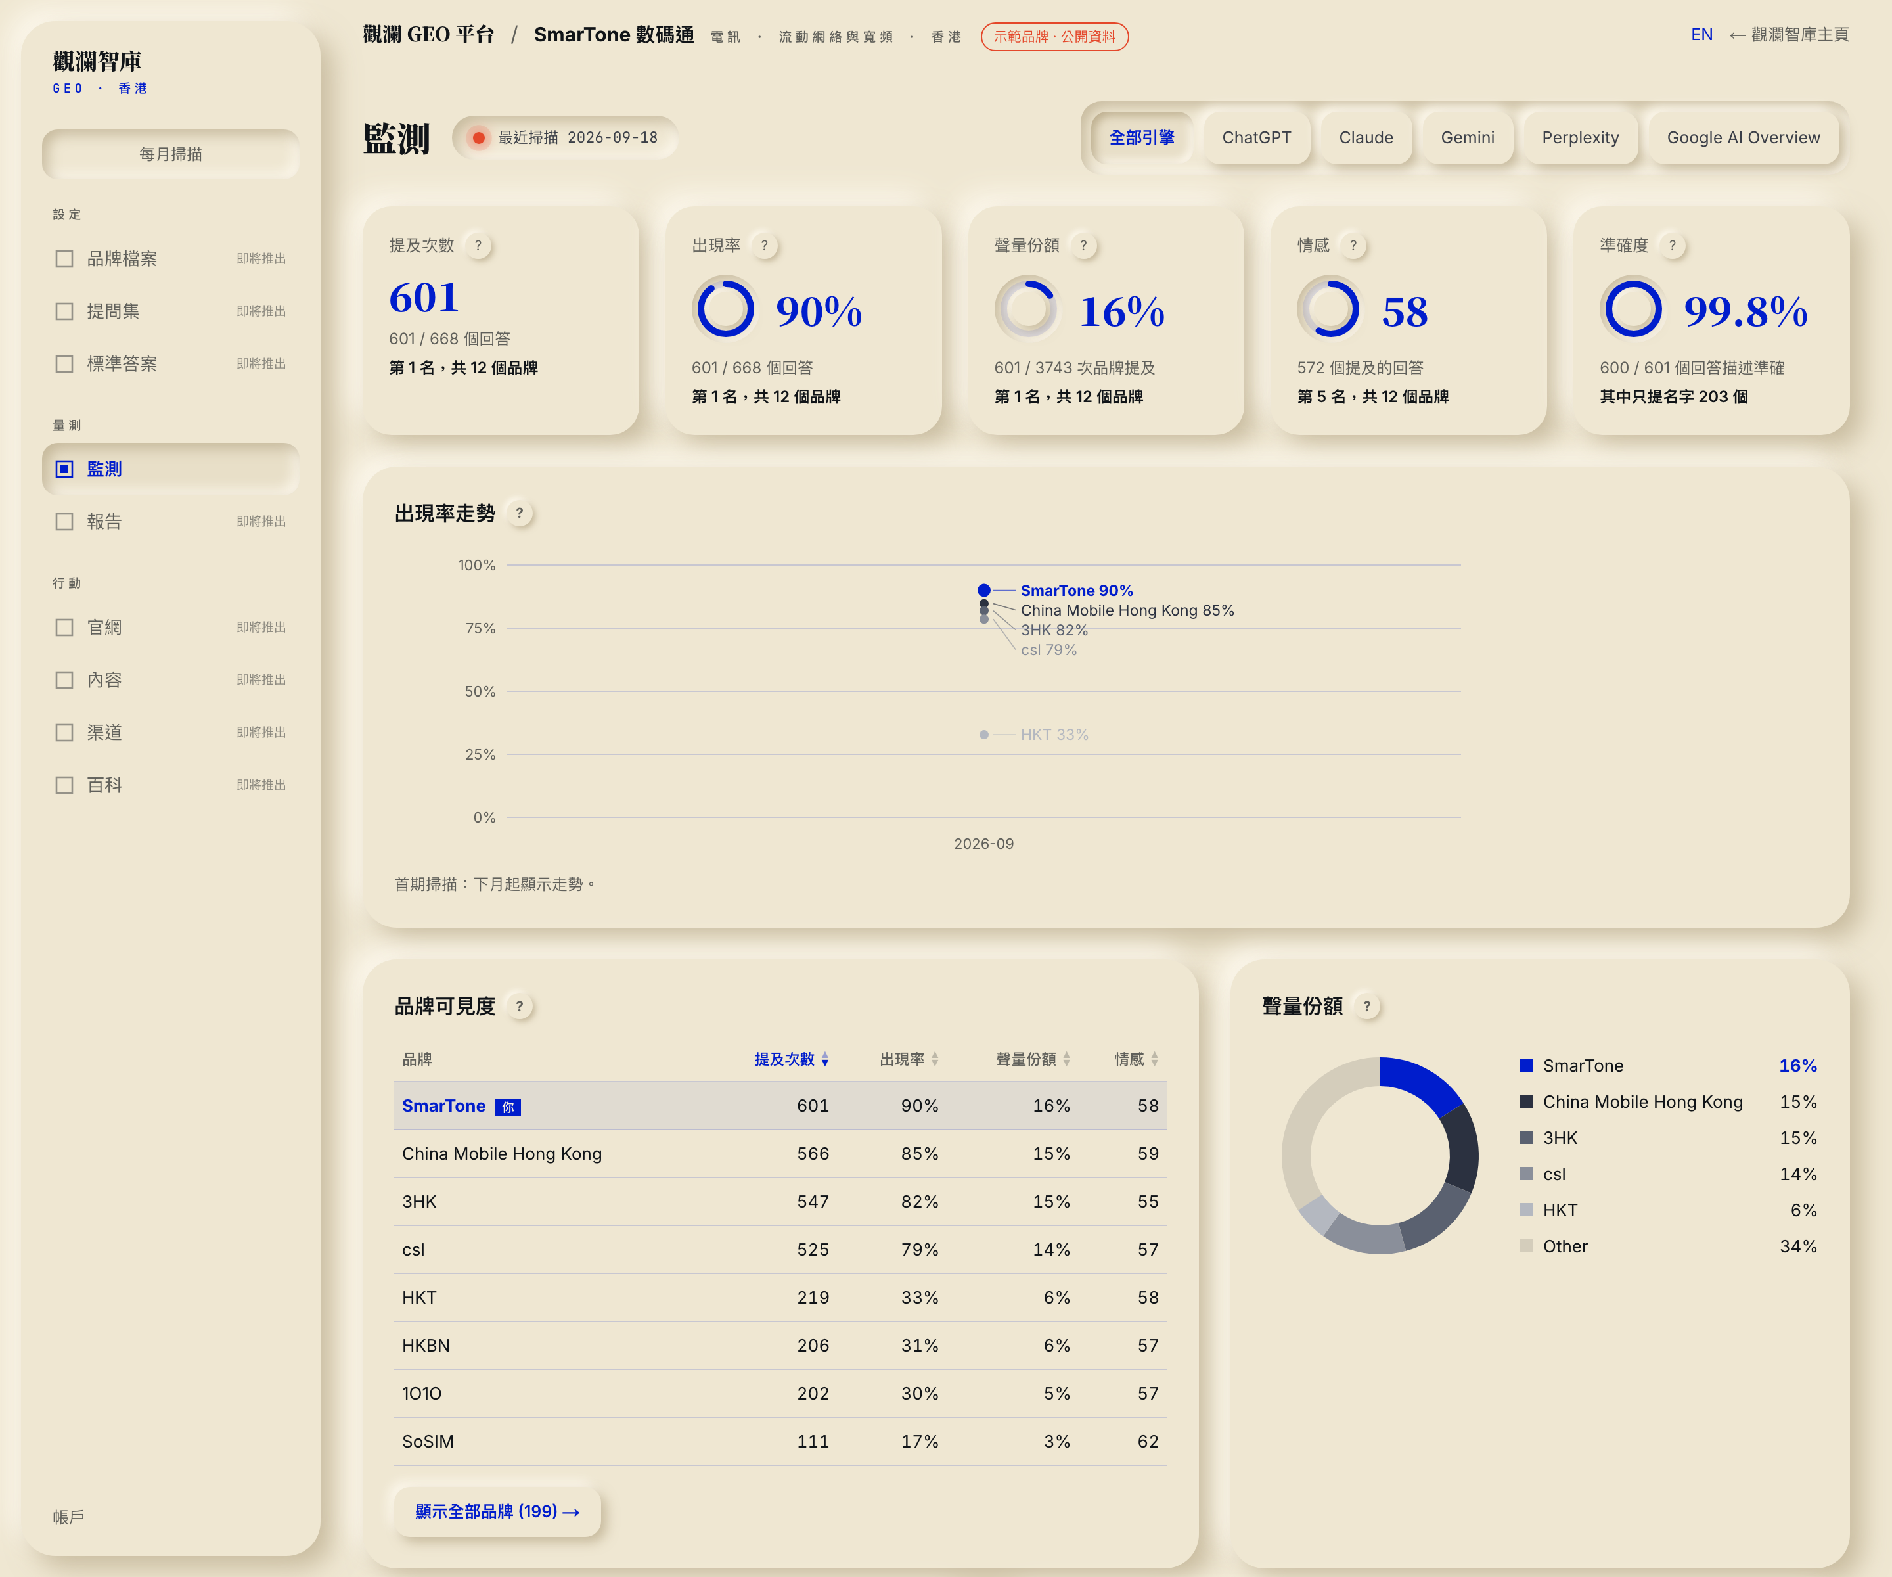Screen dimensions: 1892x1577
Task: Show all brands with 顯示全部品牌 (199)
Action: pos(497,1511)
